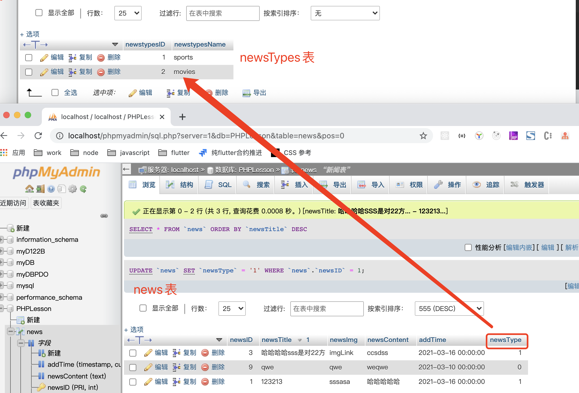Sort by the newsTitle column header
This screenshot has height=393, width=579.
(277, 340)
